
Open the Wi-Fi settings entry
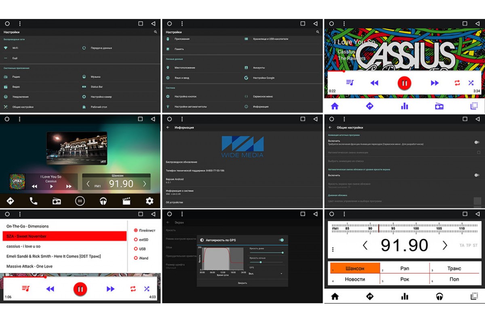(x=15, y=48)
